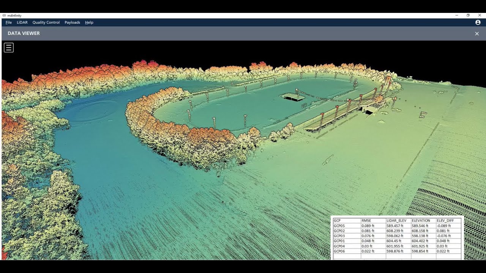Restore down the mdInfinity window
The image size is (486, 273).
[468, 16]
